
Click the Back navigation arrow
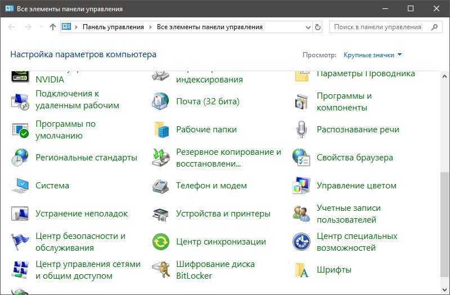(11, 27)
